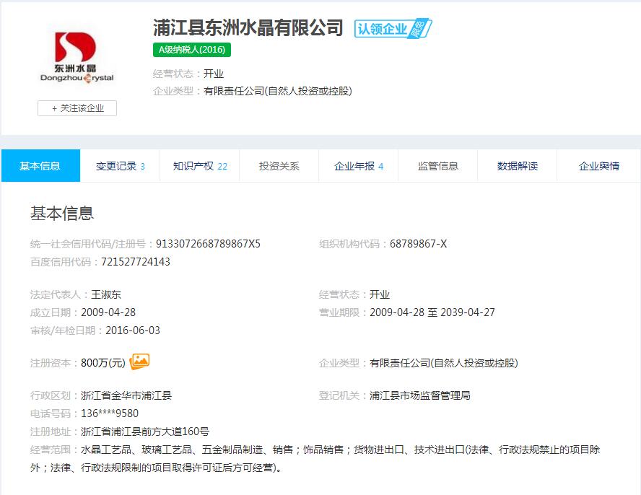Click the company name 浦江县东洲水晶有限公司 heading

[248, 28]
